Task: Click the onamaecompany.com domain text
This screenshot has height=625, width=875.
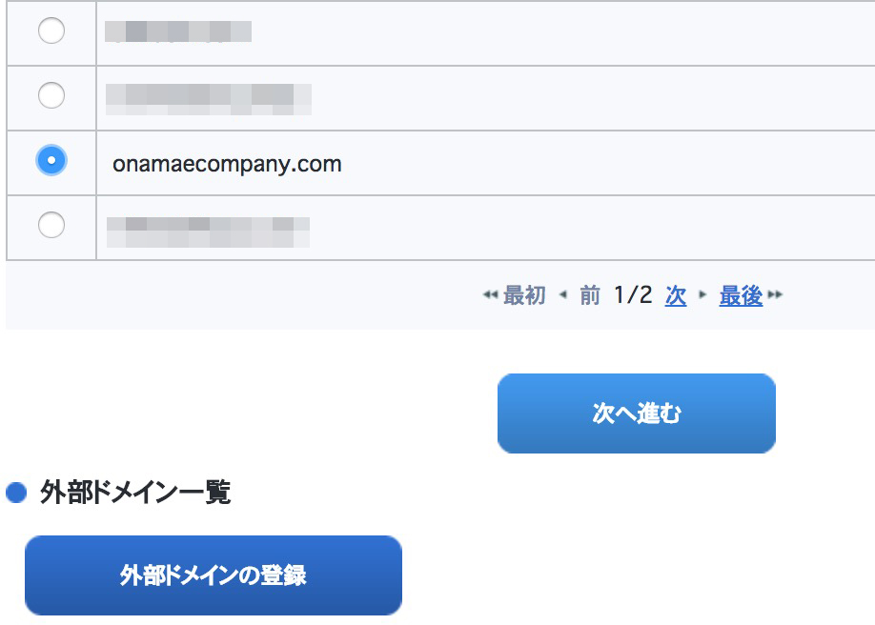Action: pyautogui.click(x=227, y=164)
